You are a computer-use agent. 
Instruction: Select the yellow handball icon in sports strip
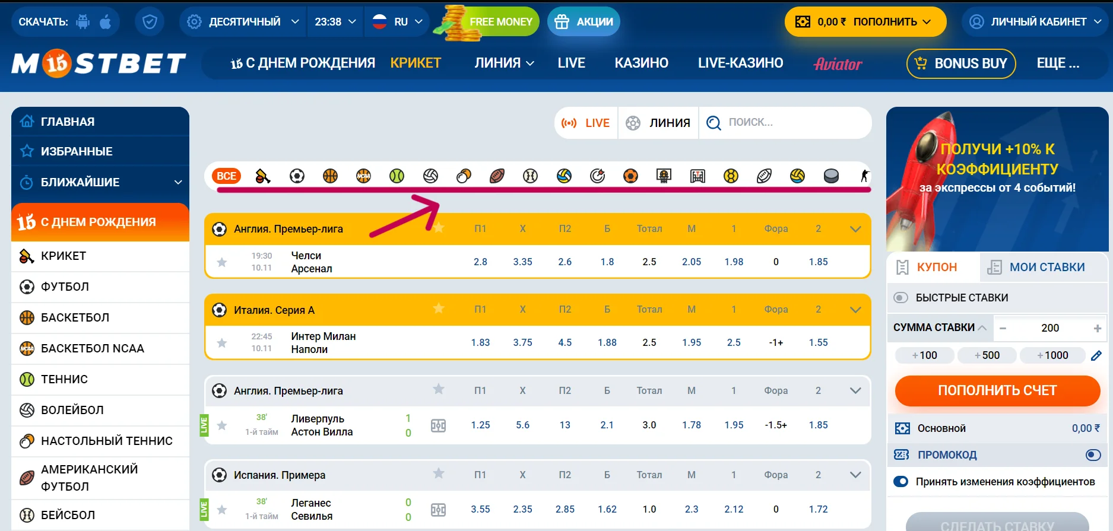pos(731,176)
